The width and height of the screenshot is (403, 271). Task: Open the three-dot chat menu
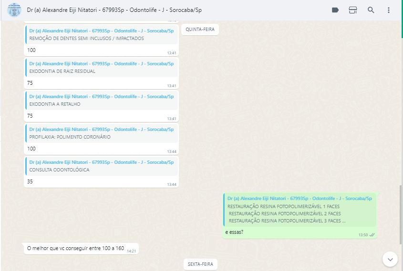(x=389, y=10)
